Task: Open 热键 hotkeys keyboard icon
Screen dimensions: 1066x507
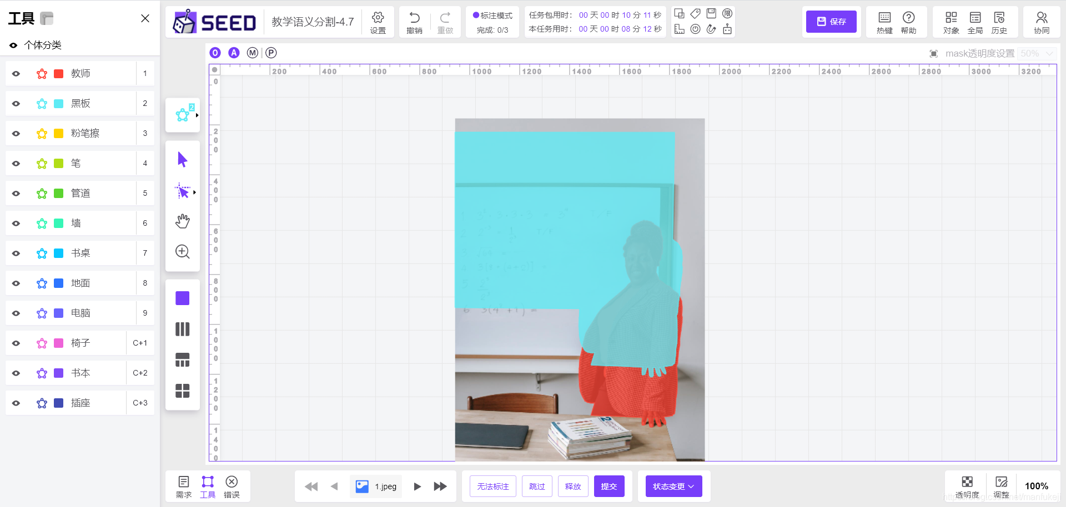Action: coord(884,22)
